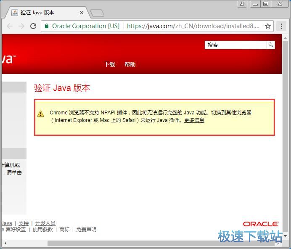The width and height of the screenshot is (291, 249).
Task: Bookmark this page with the star icon
Action: pyautogui.click(x=267, y=26)
